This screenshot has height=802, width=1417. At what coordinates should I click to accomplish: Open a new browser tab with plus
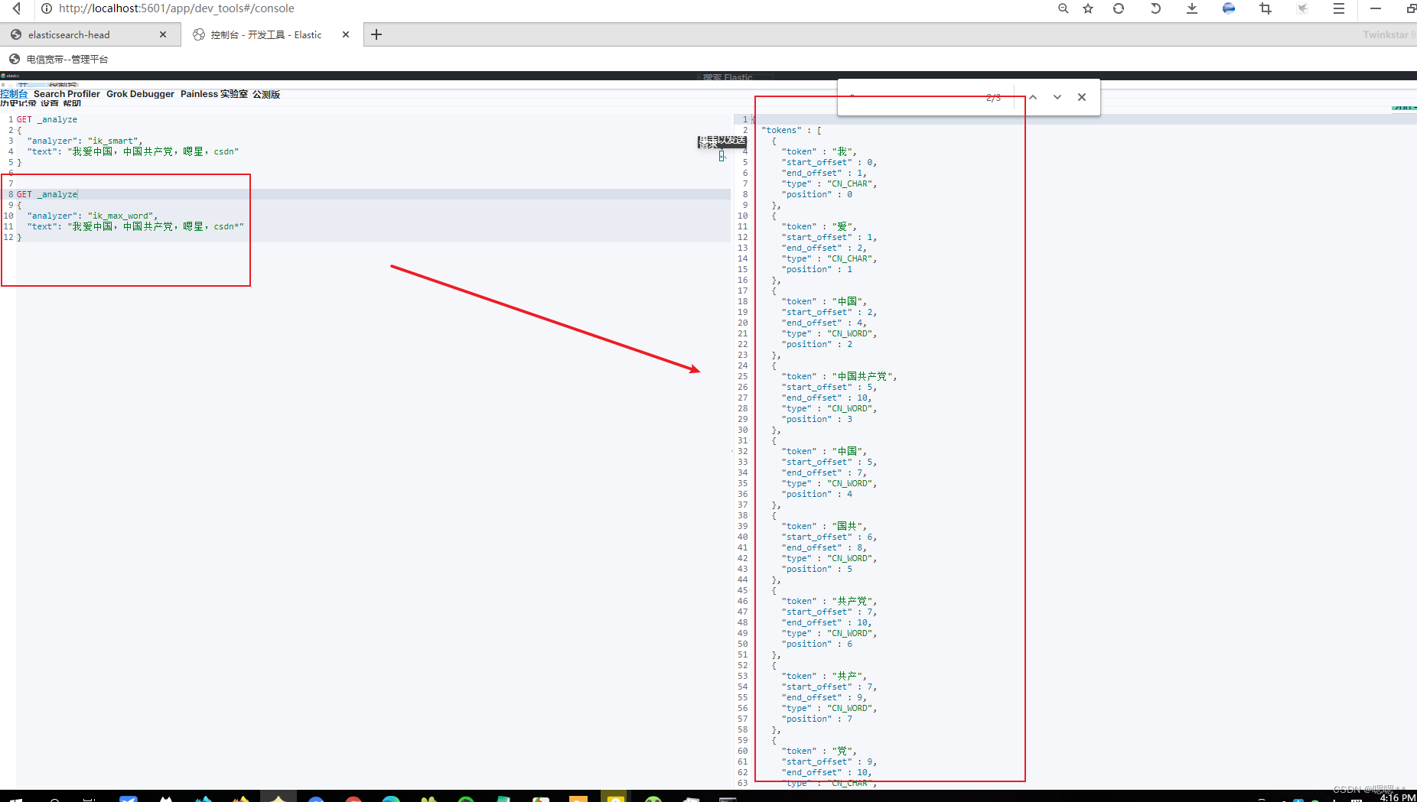tap(376, 34)
